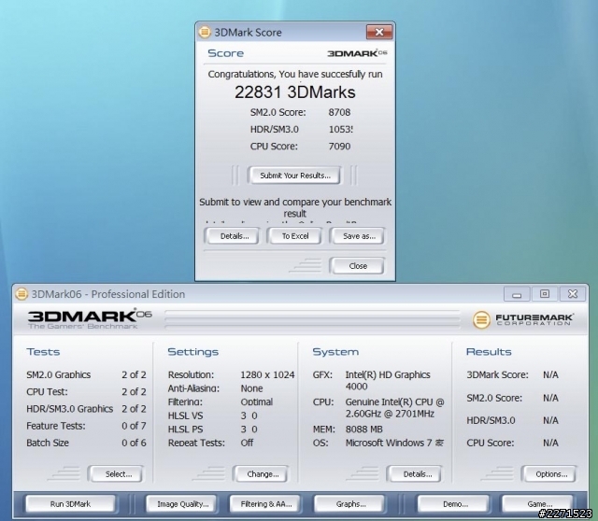The image size is (598, 521).
Task: Click the HDR/SM3.0 score value
Action: tap(341, 129)
